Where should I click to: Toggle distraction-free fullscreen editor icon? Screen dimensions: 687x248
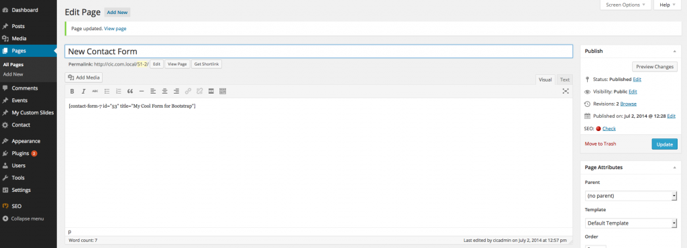coord(566,91)
